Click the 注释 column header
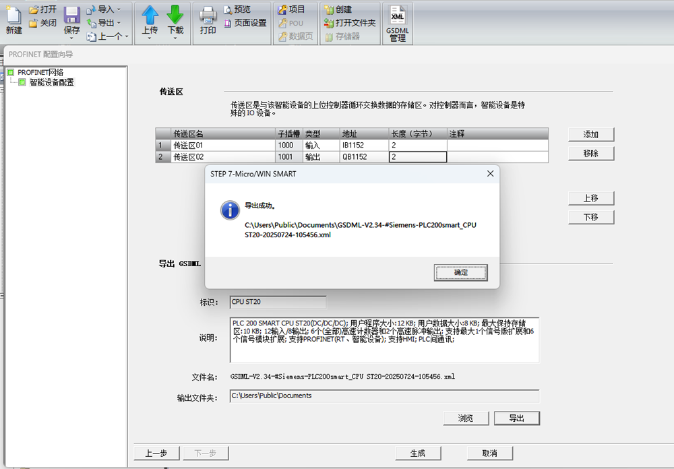674x469 pixels. tap(498, 133)
